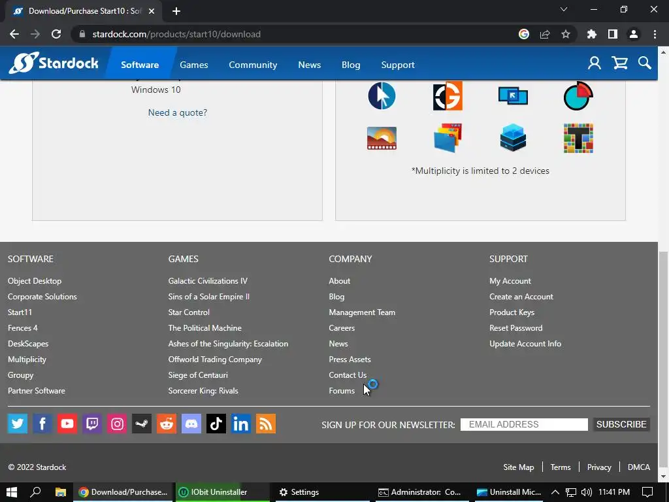Image resolution: width=669 pixels, height=502 pixels.
Task: Open File Explorer from the taskbar
Action: pyautogui.click(x=61, y=492)
